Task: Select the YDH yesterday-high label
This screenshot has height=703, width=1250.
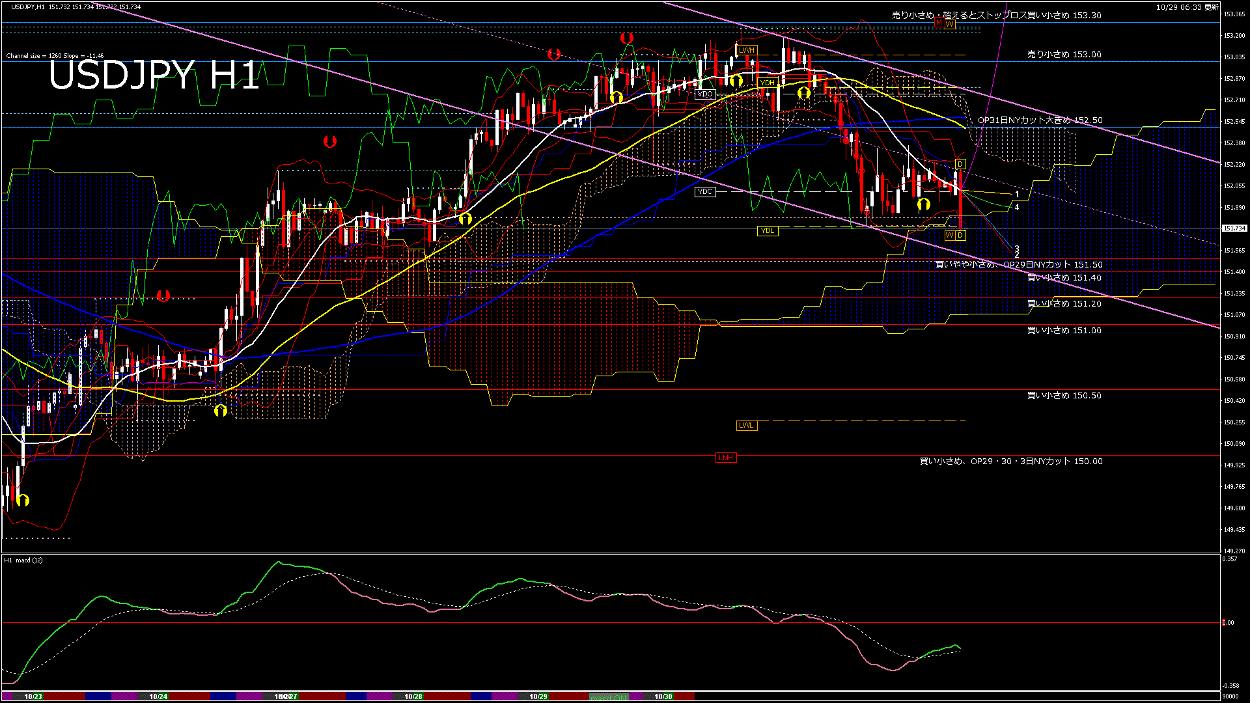Action: click(767, 83)
